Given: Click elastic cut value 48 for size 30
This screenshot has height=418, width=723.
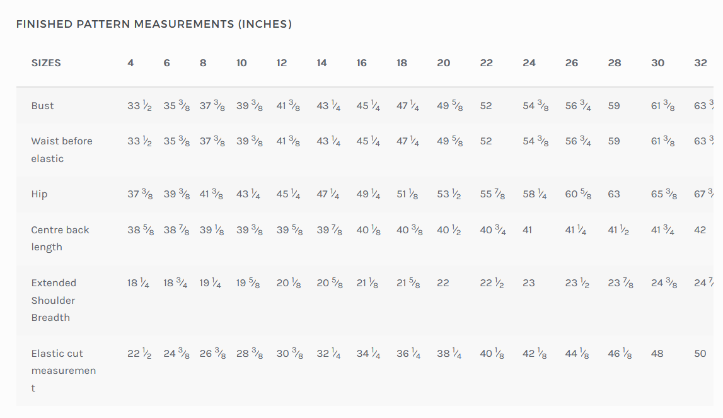Looking at the screenshot, I should click(x=657, y=354).
